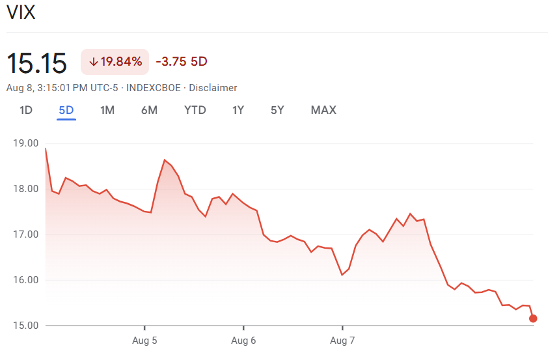Screen dimensions: 548x349
Task: Open the MAX chart range
Action: click(323, 110)
